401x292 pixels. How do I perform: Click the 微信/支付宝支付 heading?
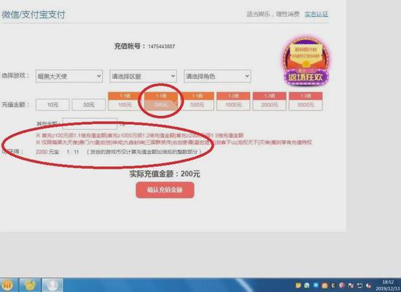coord(34,15)
